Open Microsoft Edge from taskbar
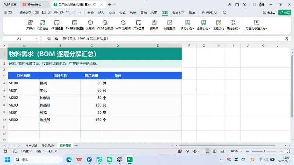This screenshot has width=294, height=165. click(x=69, y=159)
